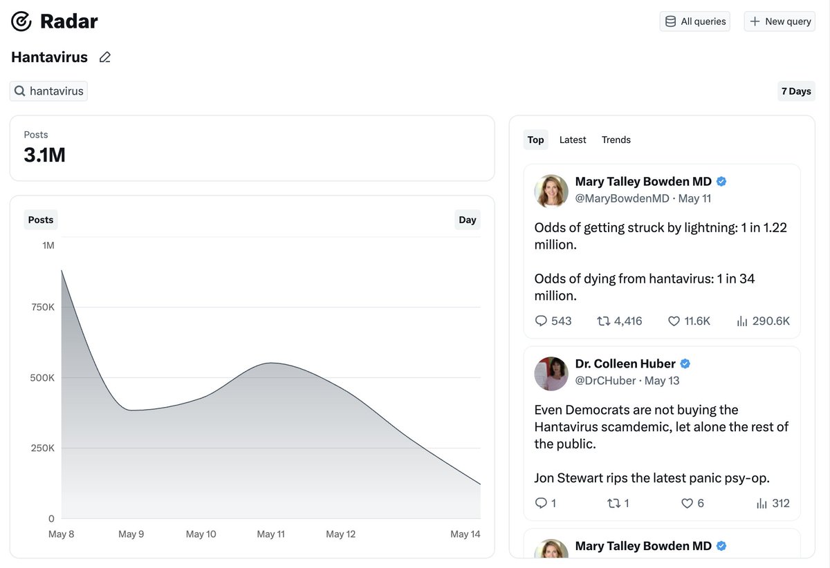Click the May 10 axis date
Screen dimensions: 830x568
click(201, 534)
